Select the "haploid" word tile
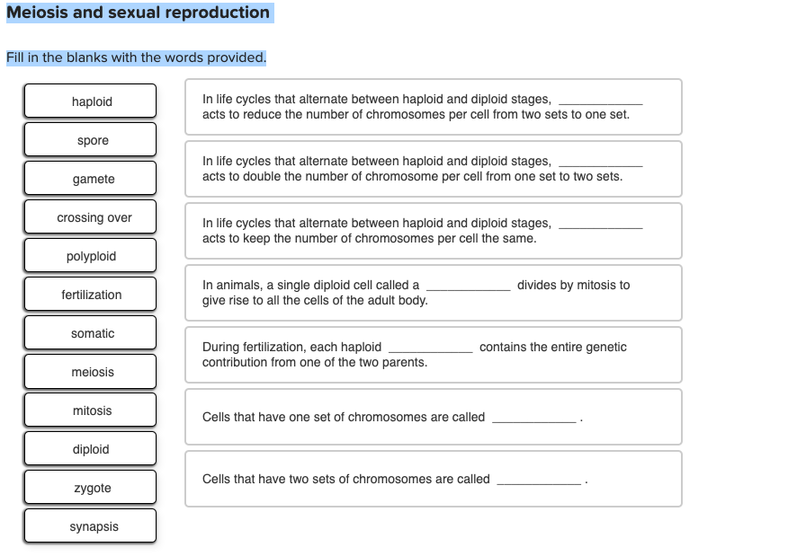Image resolution: width=788 pixels, height=556 pixels. point(90,101)
